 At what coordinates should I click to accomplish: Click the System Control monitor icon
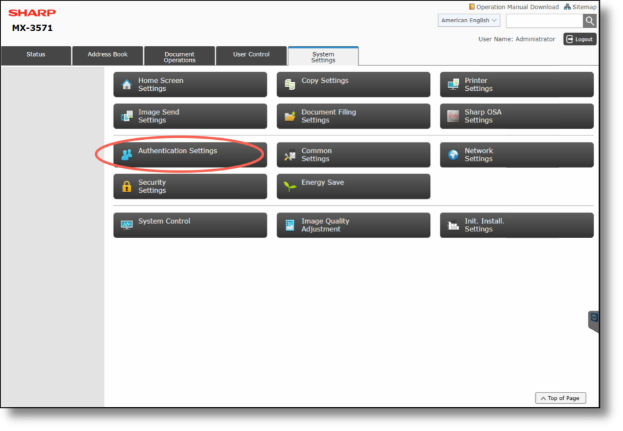pyautogui.click(x=126, y=225)
